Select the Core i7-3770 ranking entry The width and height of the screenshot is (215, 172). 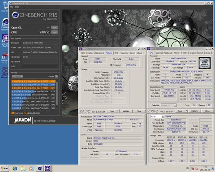coord(34,101)
